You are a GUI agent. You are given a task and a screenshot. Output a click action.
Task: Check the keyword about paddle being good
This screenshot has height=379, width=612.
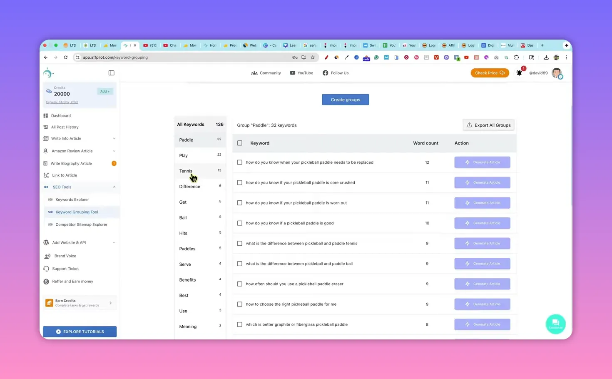[239, 223]
